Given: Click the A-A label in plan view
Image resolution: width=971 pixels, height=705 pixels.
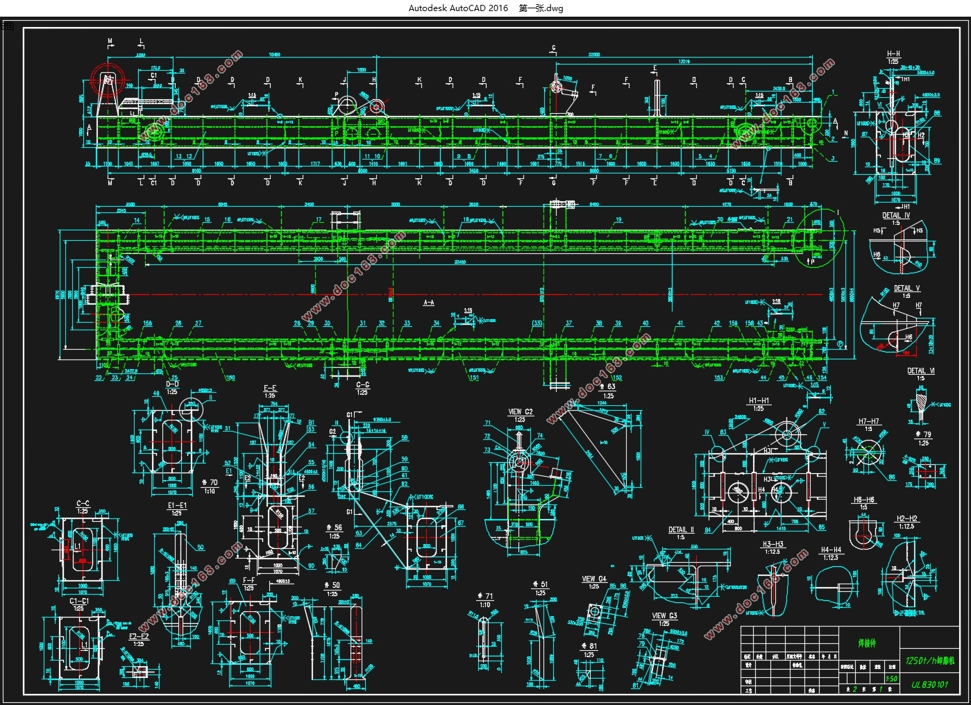Looking at the screenshot, I should pos(429,303).
